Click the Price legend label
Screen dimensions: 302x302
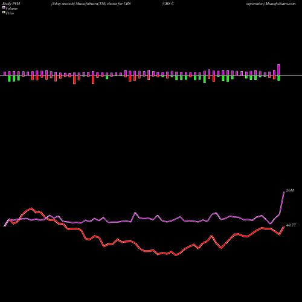10,13
